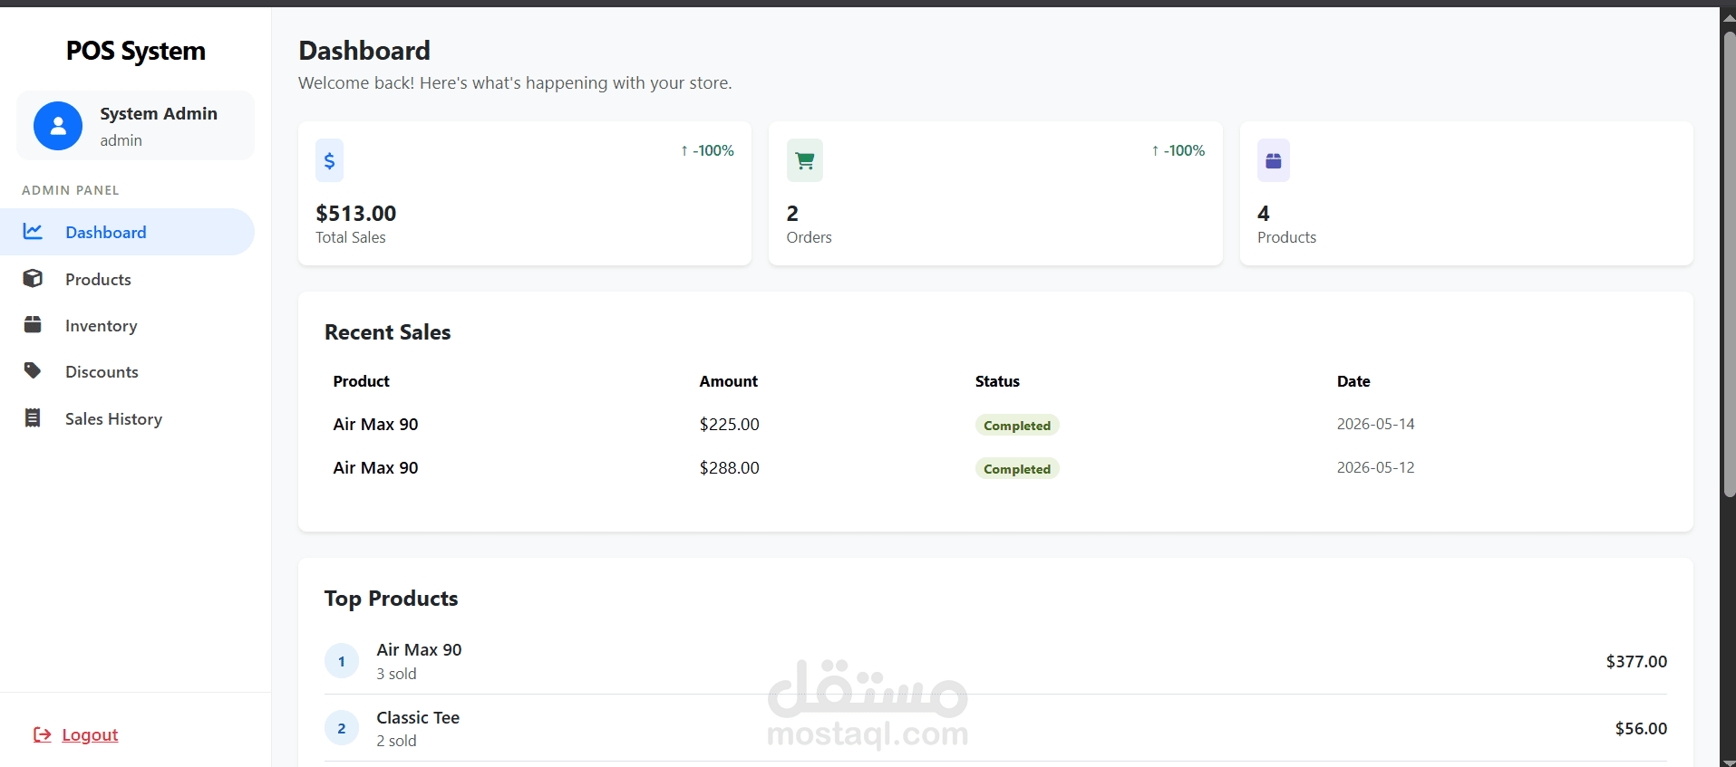Click the Product column header
This screenshot has height=767, width=1736.
362,381
